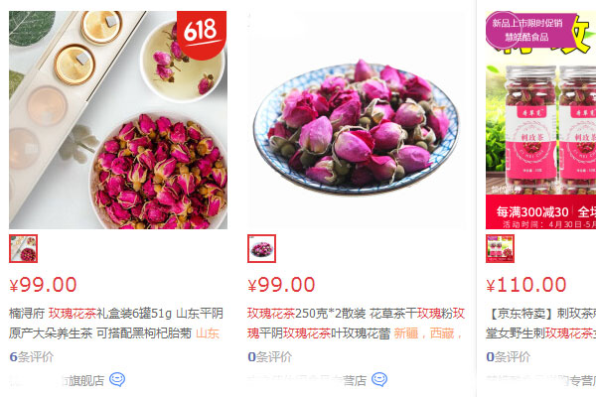Select the blue plate rosebuds thumbnail
596x397 pixels.
coord(261,248)
